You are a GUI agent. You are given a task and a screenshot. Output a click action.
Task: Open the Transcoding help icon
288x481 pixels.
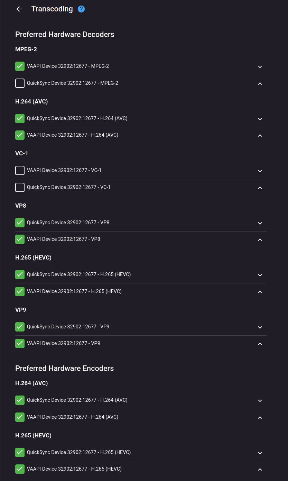click(81, 9)
